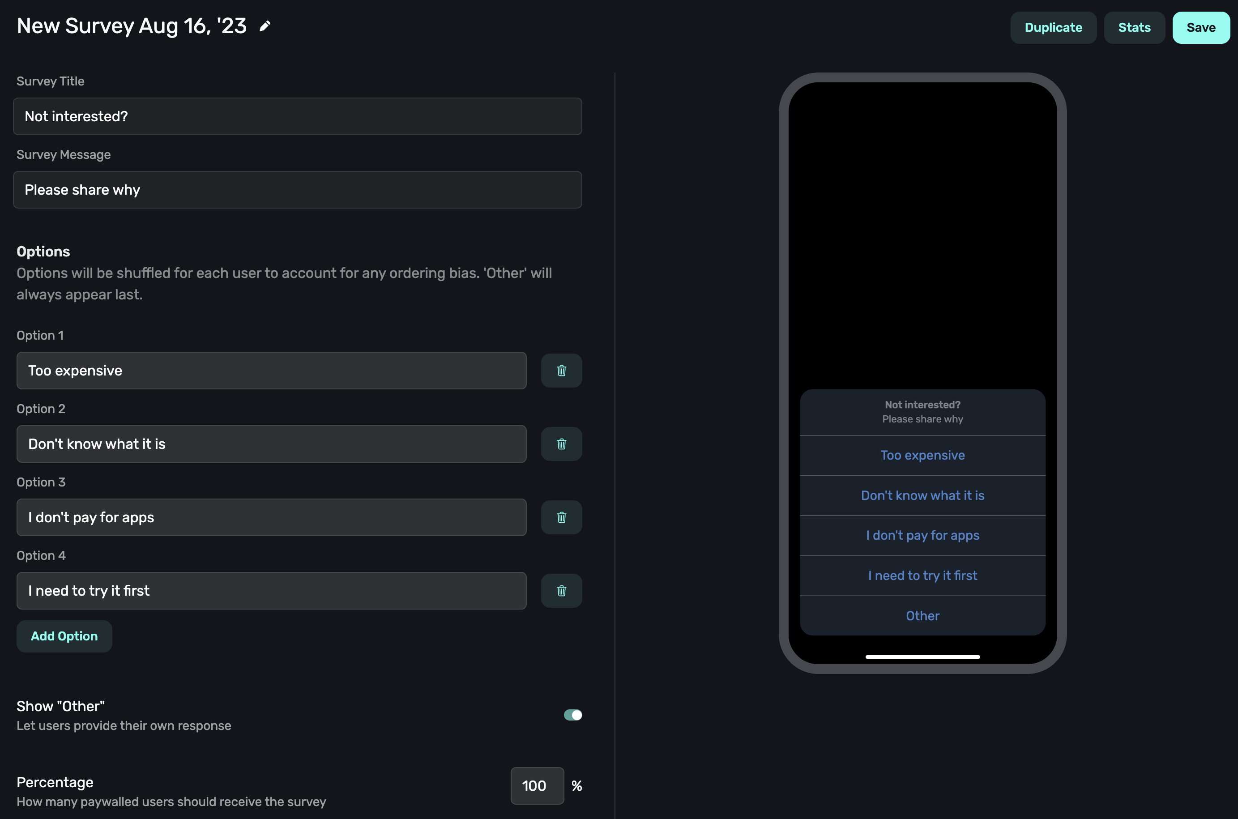The height and width of the screenshot is (819, 1238).
Task: Open the Stats view
Action: click(1134, 28)
